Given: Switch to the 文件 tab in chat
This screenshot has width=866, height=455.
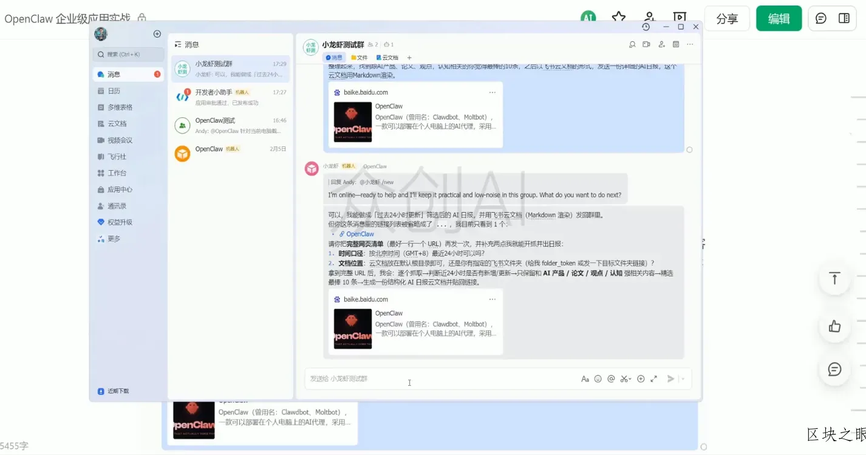Looking at the screenshot, I should [359, 58].
